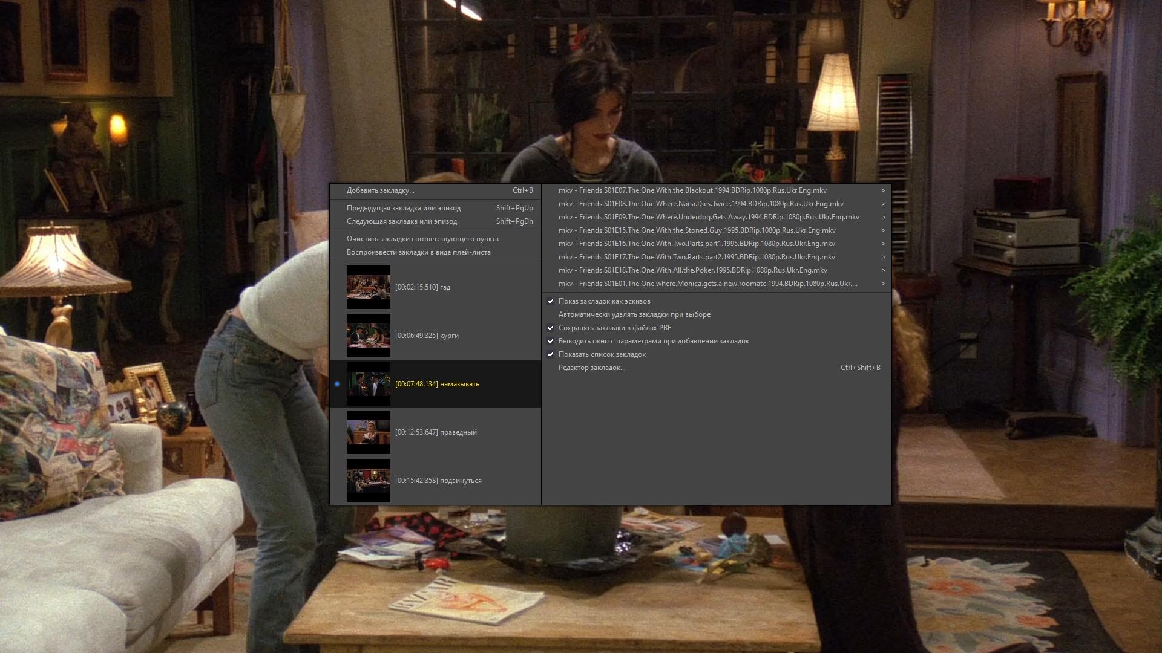The image size is (1162, 653).
Task: Expand S01E08 Nana Dies Twice submenu
Action: 883,204
